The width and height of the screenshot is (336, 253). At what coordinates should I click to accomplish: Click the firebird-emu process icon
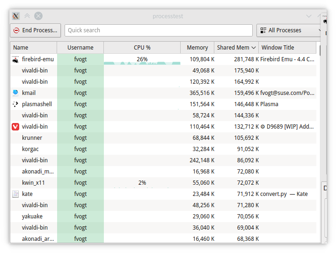click(15, 59)
